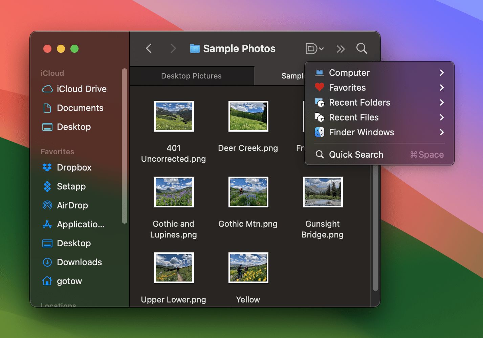This screenshot has width=483, height=338.
Task: Go back with the left arrow
Action: [149, 48]
